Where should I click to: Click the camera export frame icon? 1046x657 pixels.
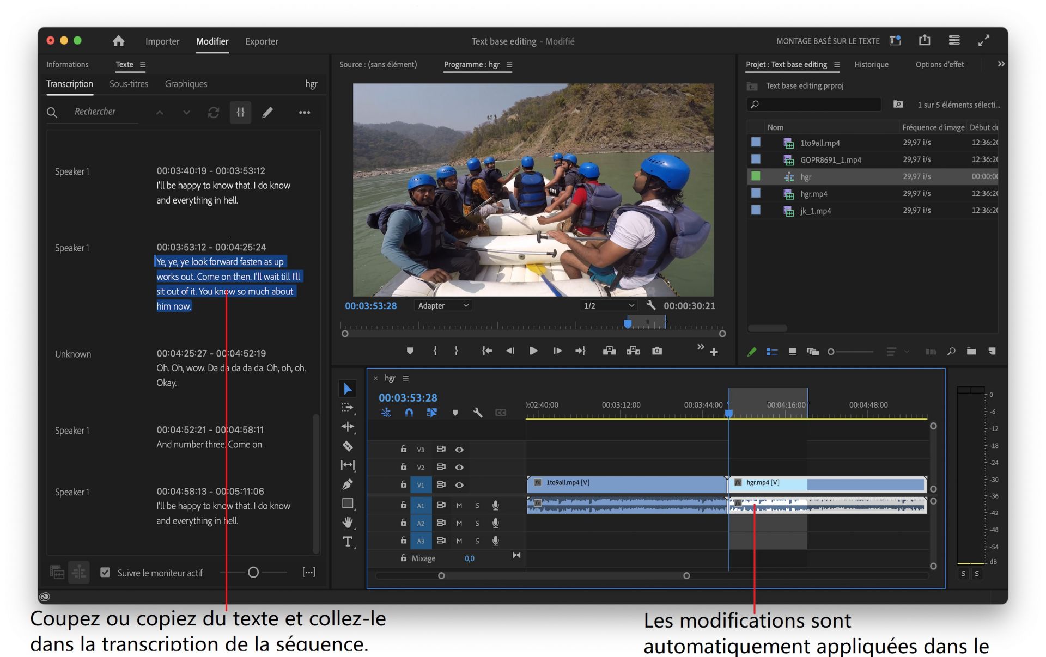pos(656,351)
